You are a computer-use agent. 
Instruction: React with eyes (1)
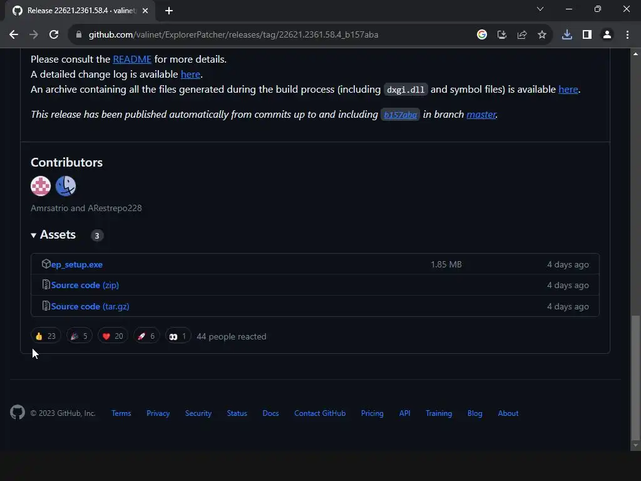[x=178, y=336]
